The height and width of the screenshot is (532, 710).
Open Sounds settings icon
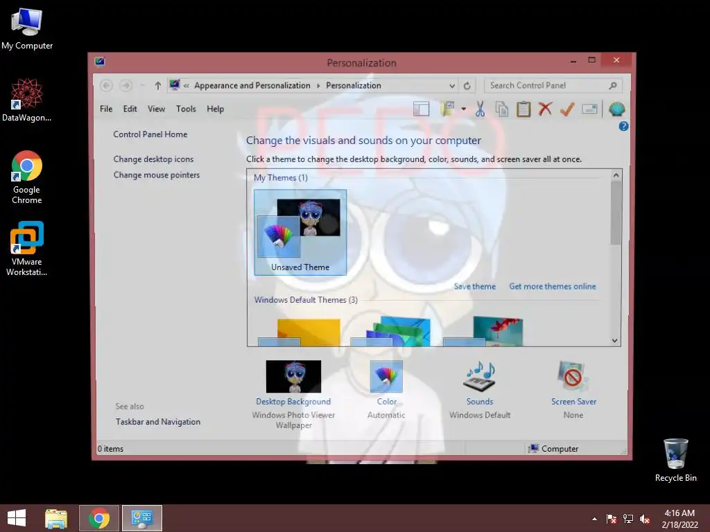[x=480, y=376]
